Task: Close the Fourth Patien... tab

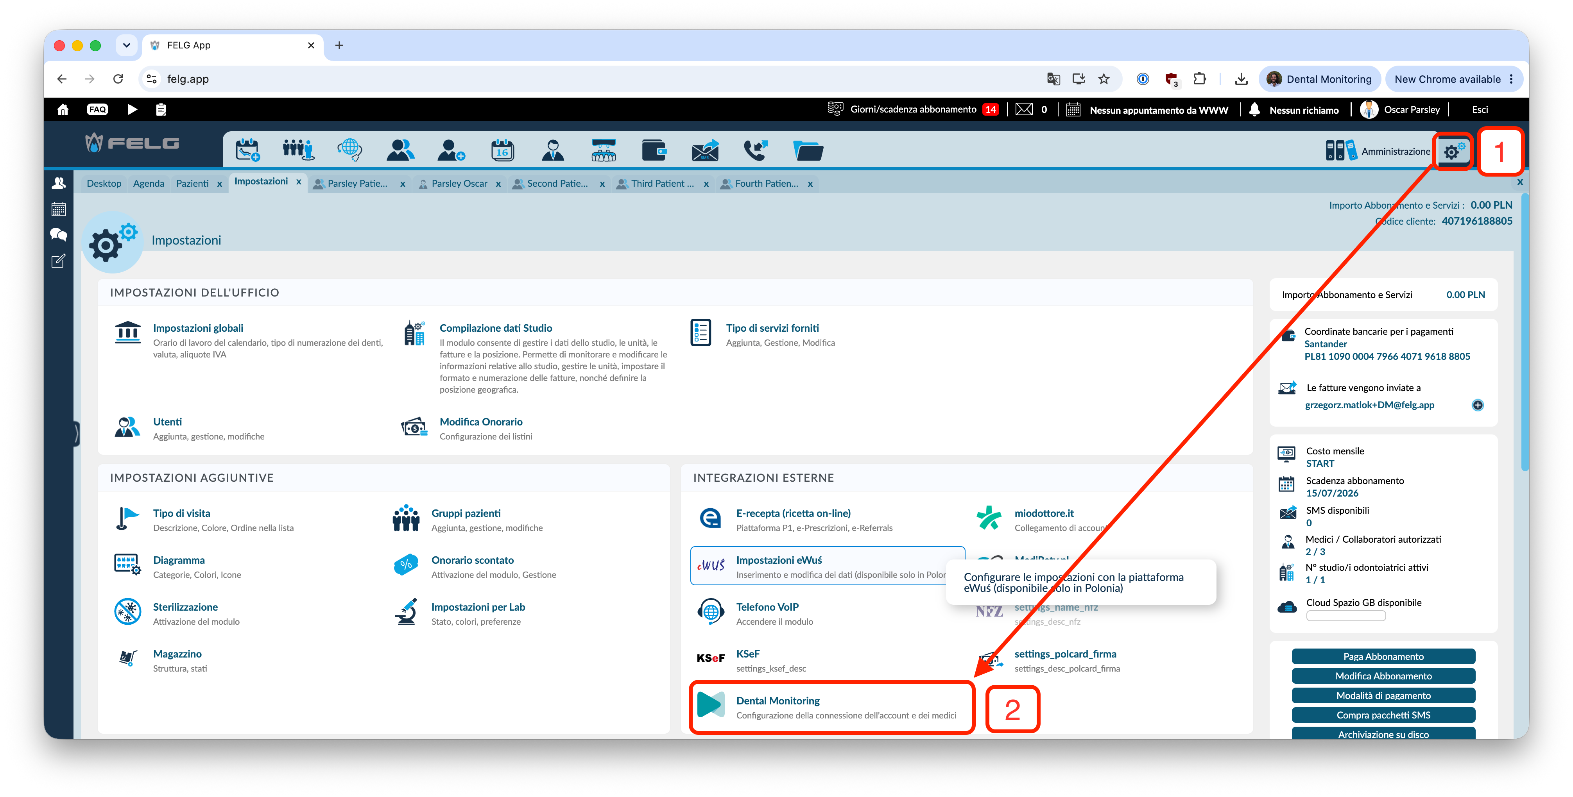Action: pyautogui.click(x=810, y=184)
